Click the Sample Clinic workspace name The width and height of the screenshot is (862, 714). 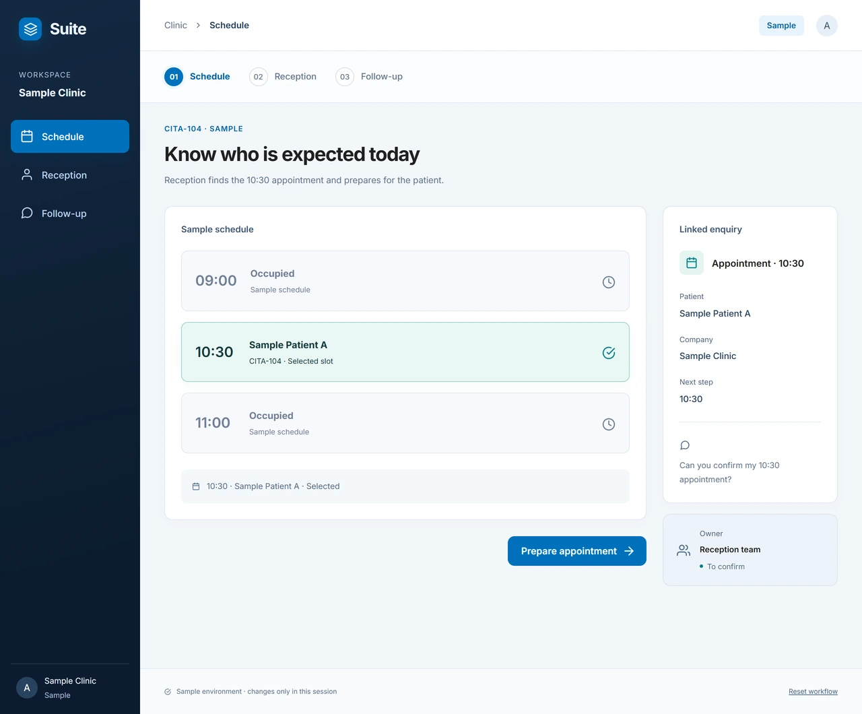[x=53, y=93]
